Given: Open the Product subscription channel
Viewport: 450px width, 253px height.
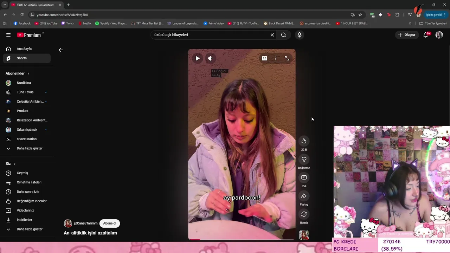Looking at the screenshot, I should click(x=27, y=111).
